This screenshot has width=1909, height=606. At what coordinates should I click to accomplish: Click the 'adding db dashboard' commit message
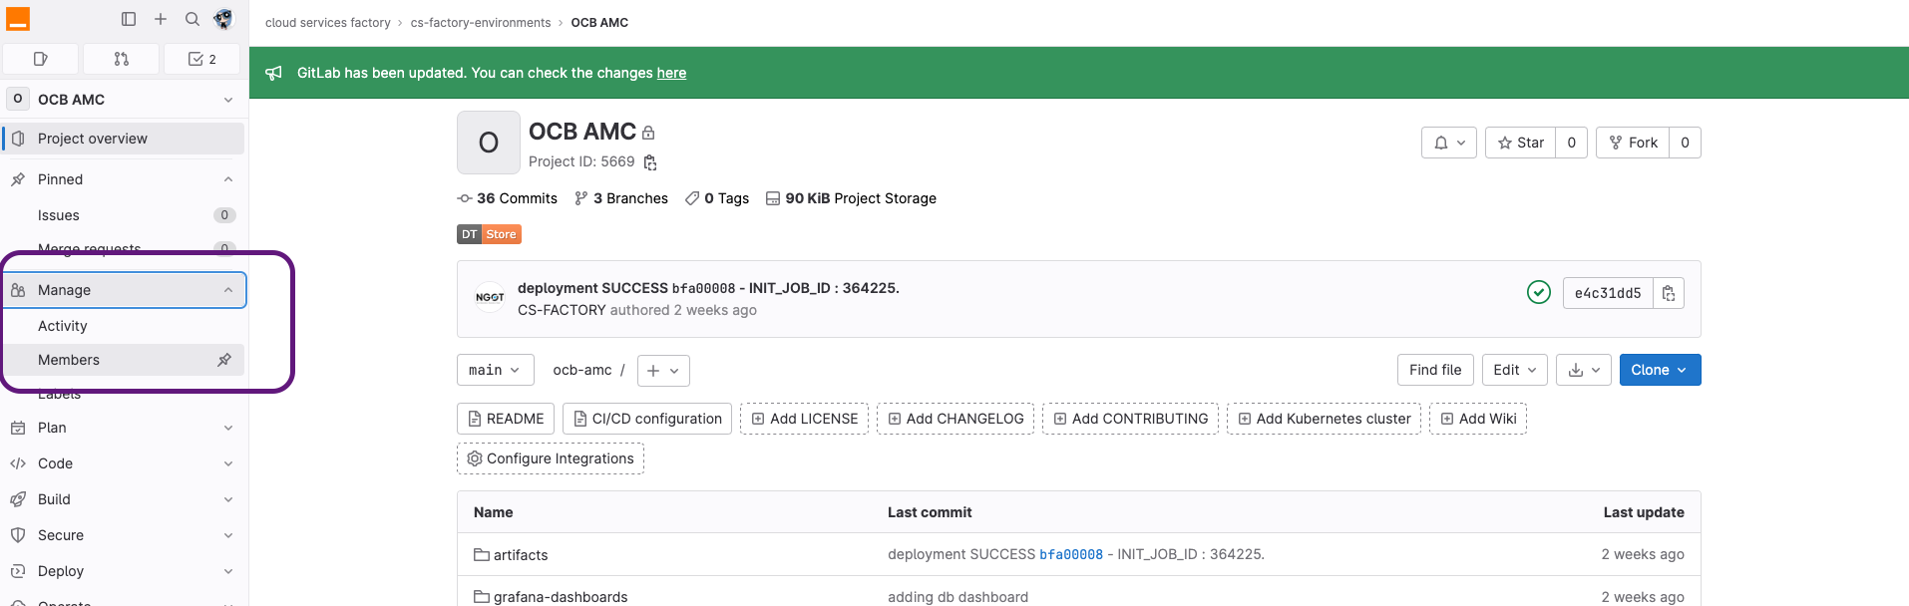pyautogui.click(x=957, y=597)
